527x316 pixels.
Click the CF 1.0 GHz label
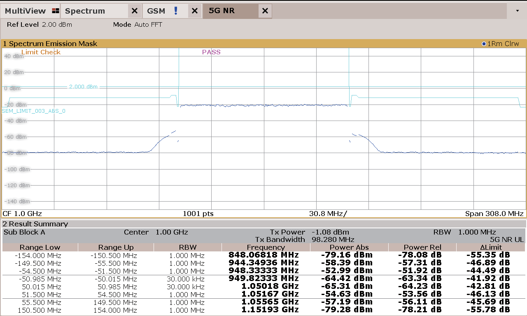tap(22, 214)
